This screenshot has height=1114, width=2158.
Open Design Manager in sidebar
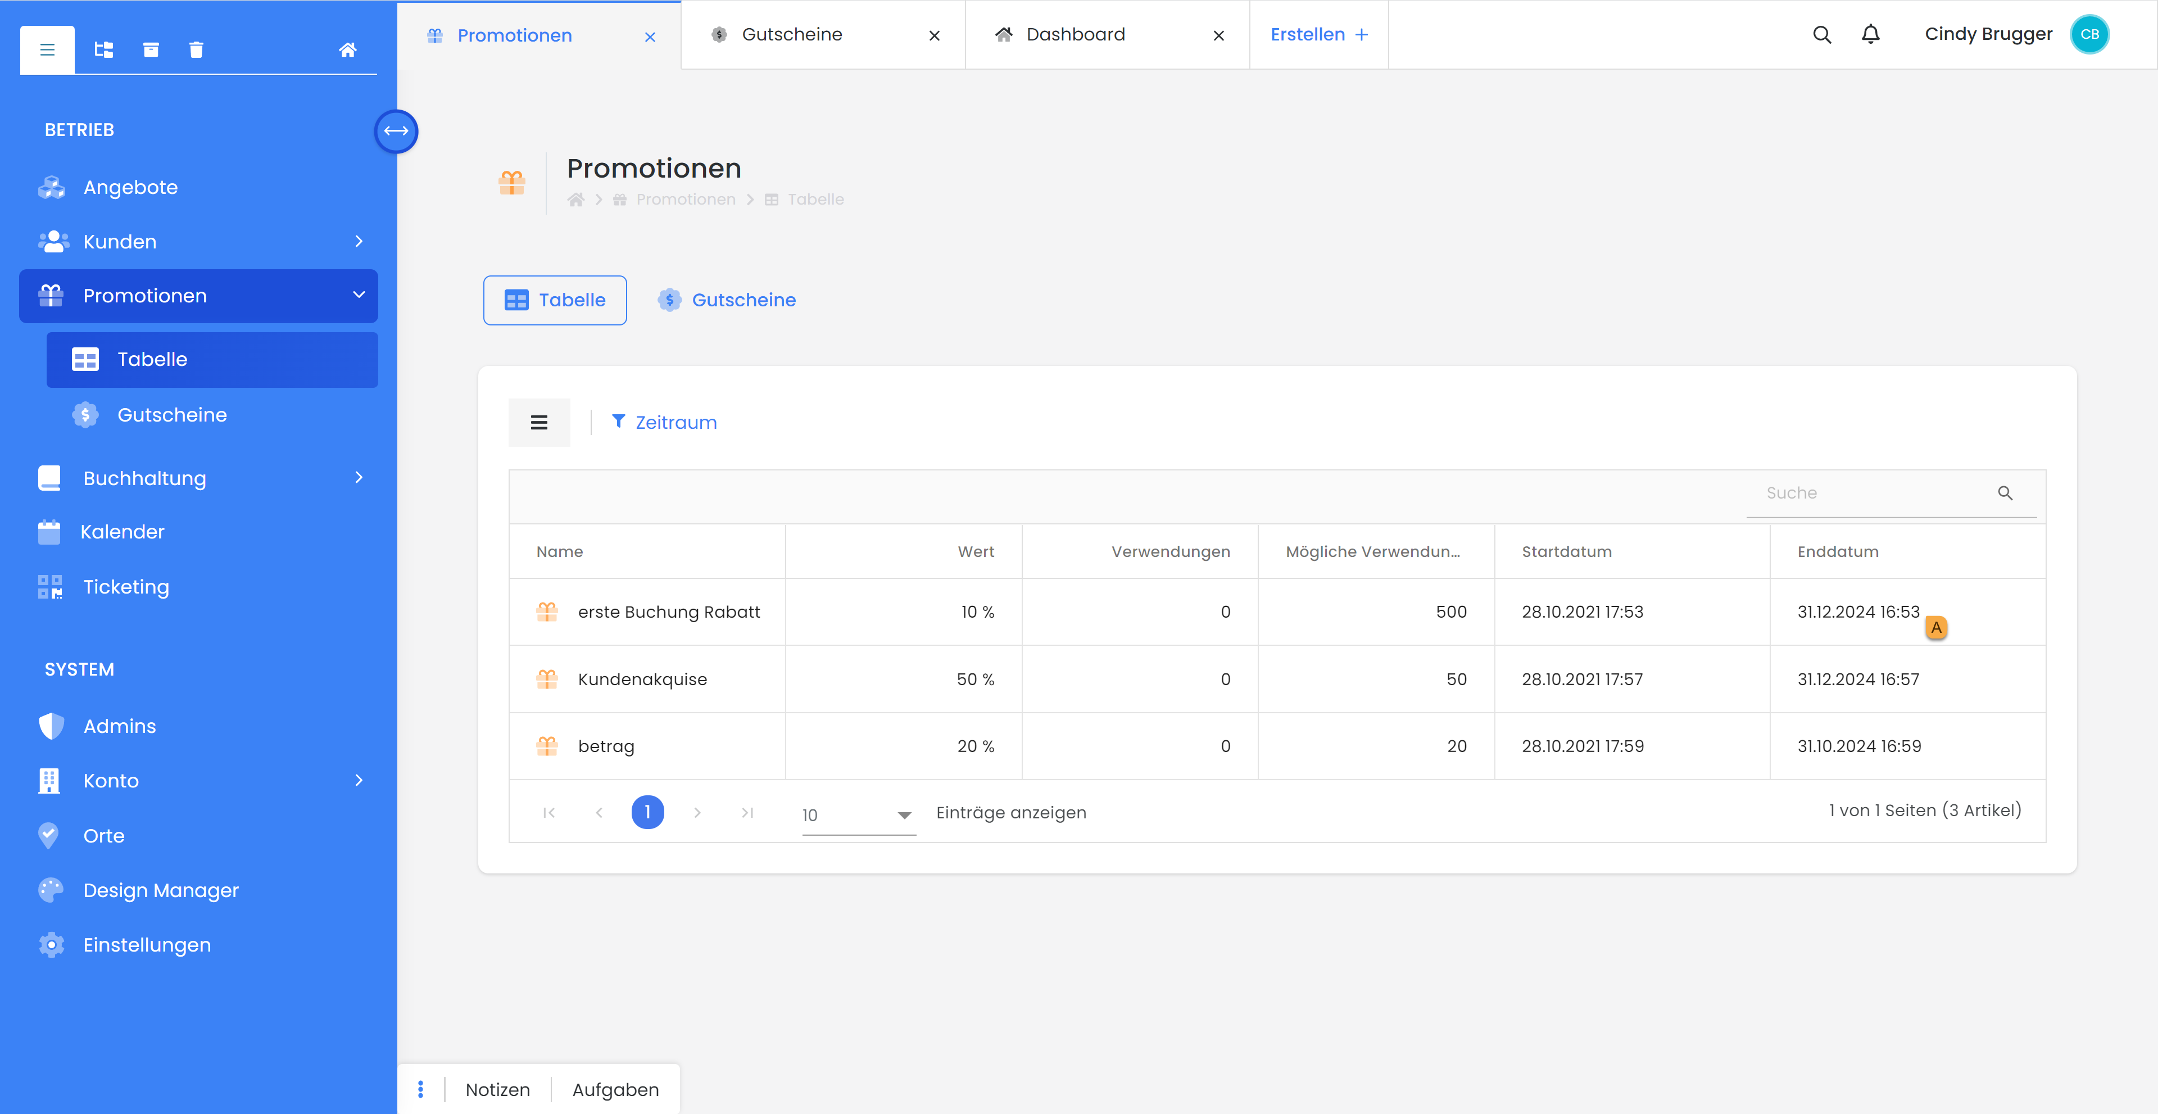click(x=161, y=890)
